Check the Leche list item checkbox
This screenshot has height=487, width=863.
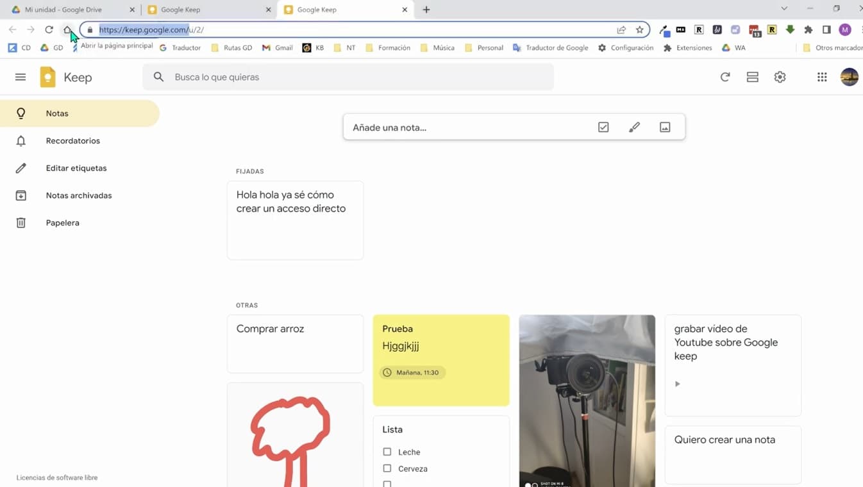click(387, 452)
